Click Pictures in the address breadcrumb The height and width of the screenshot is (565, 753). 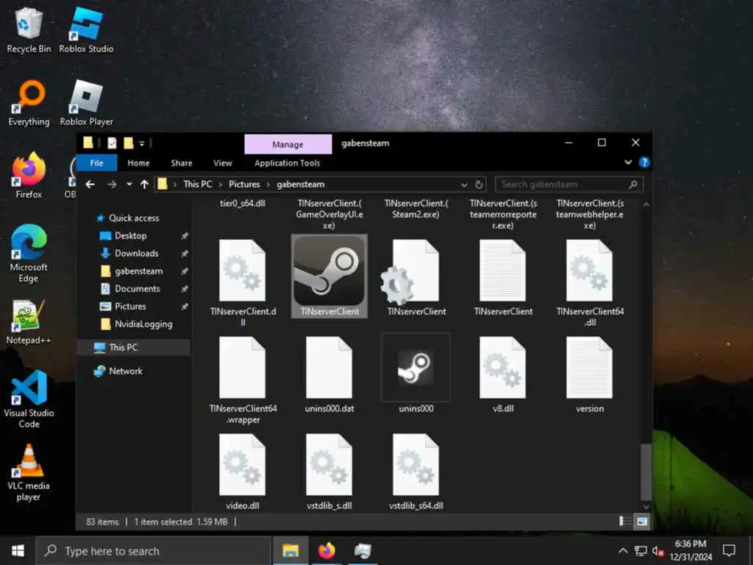pos(244,185)
